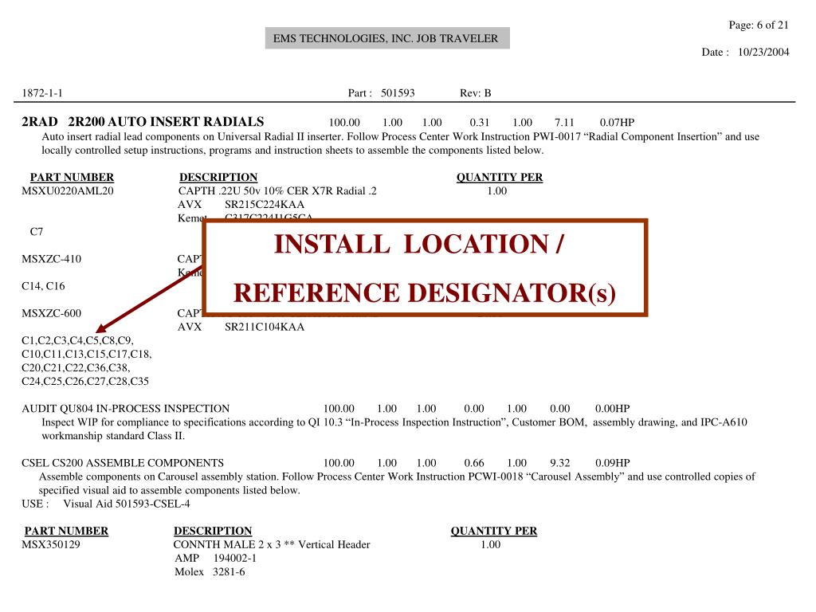The height and width of the screenshot is (612, 816).
Task: Select the 'Page: 6 of 21' text
Action: tap(759, 25)
